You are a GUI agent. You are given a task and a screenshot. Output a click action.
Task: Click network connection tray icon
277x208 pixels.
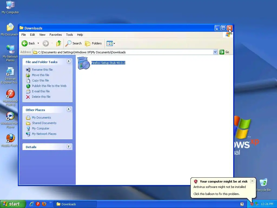coord(257,204)
